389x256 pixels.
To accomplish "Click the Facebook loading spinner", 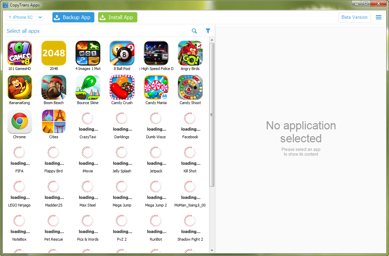I will pyautogui.click(x=190, y=118).
